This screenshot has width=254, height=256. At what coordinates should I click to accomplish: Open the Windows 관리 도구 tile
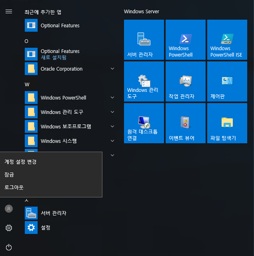tap(144, 81)
